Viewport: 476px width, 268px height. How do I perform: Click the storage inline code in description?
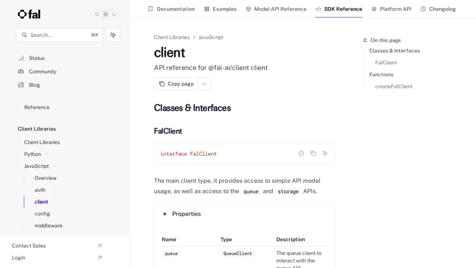288,191
